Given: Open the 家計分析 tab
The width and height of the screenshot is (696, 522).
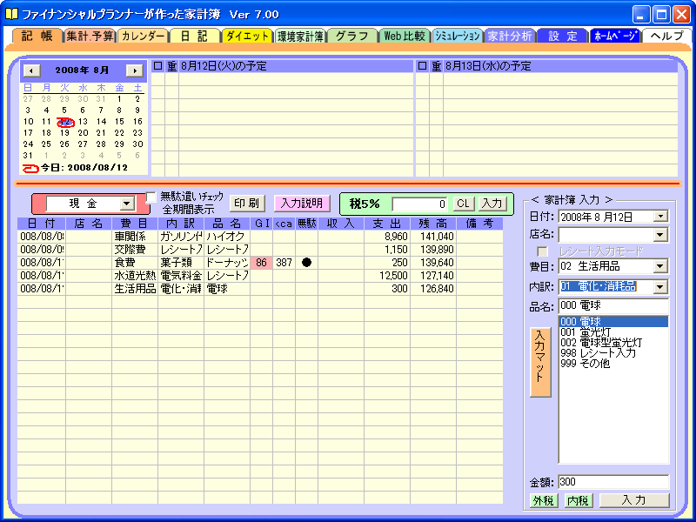Looking at the screenshot, I should (510, 37).
